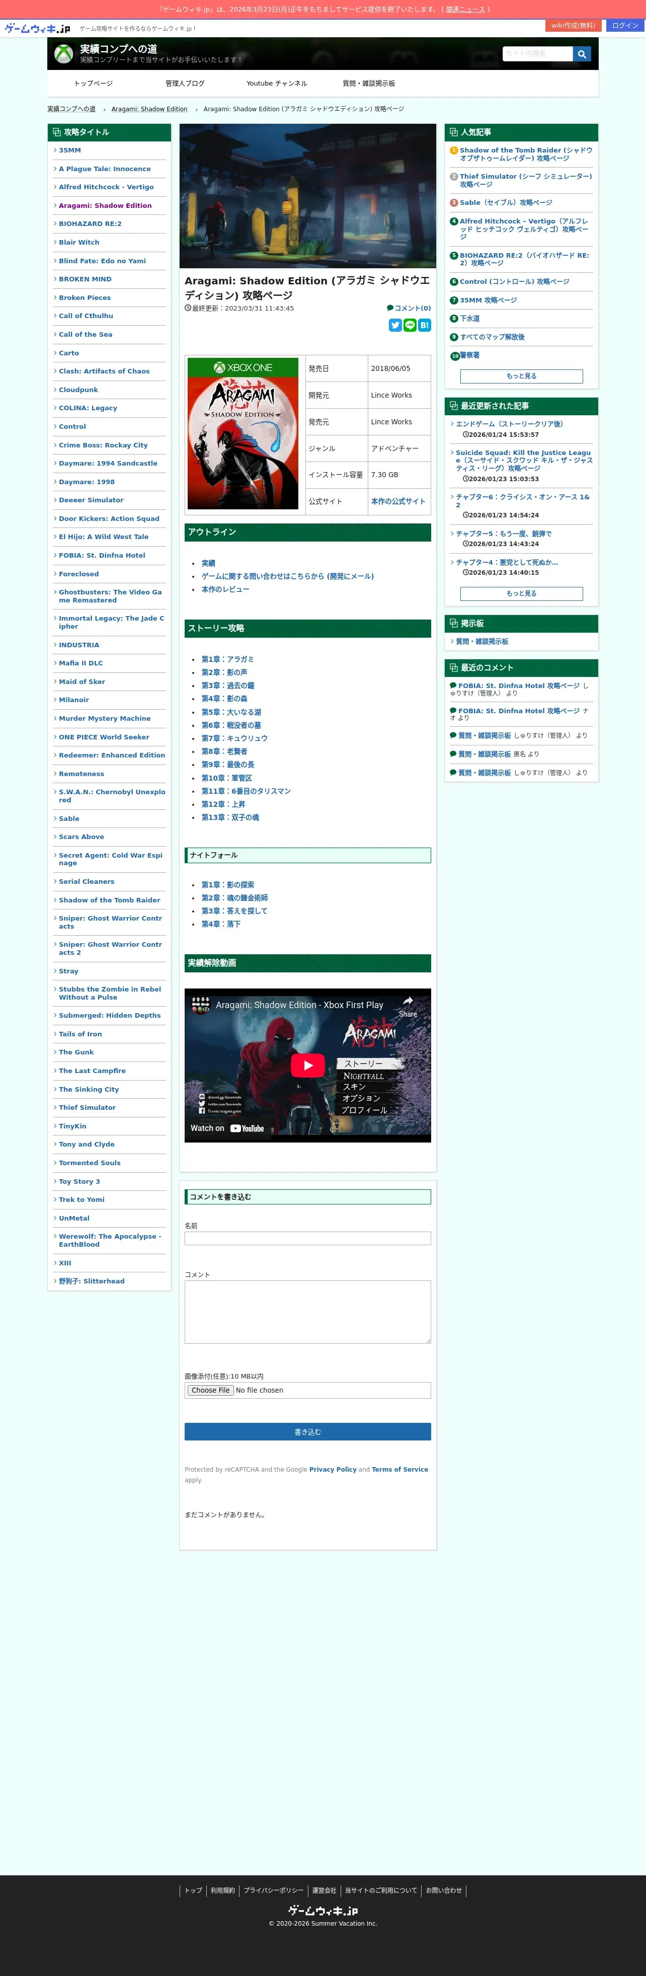Open Mafia II DLC sidebar item

pyautogui.click(x=80, y=663)
